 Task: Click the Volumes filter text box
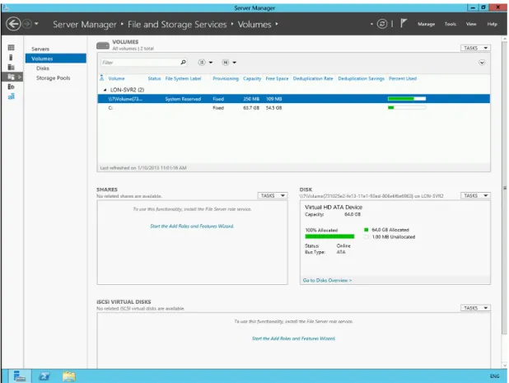140,63
